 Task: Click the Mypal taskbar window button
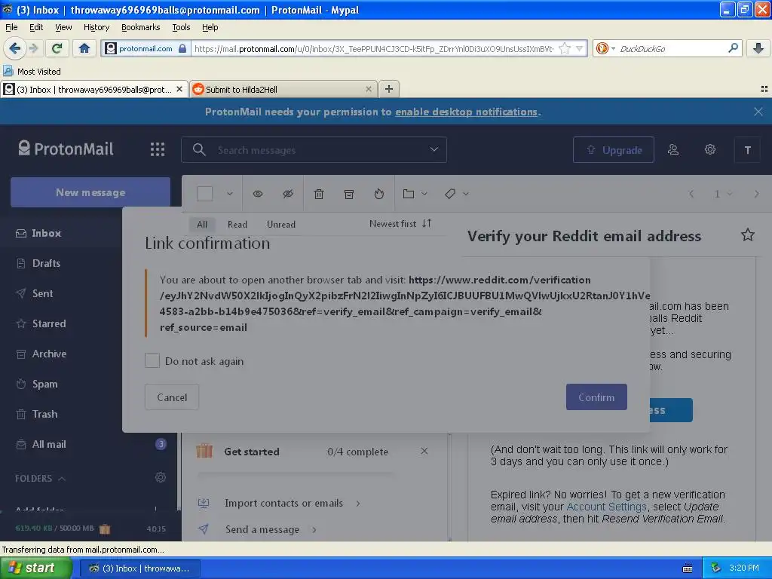pos(140,568)
